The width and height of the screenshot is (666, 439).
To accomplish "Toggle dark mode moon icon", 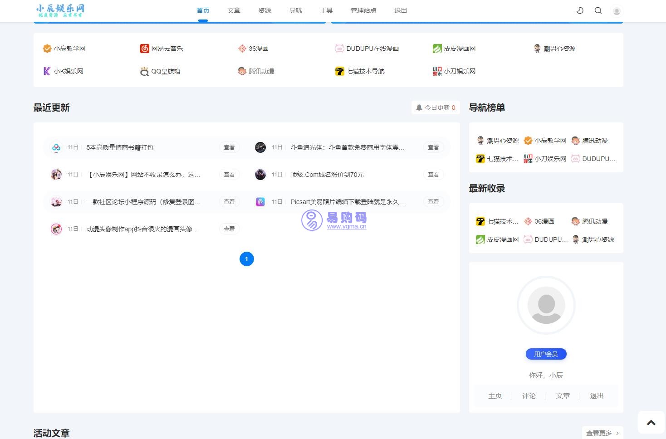I will pyautogui.click(x=580, y=10).
